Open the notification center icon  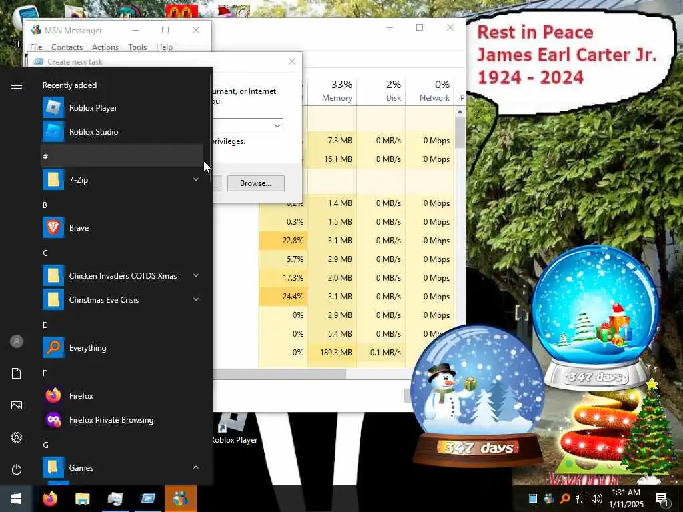[662, 499]
